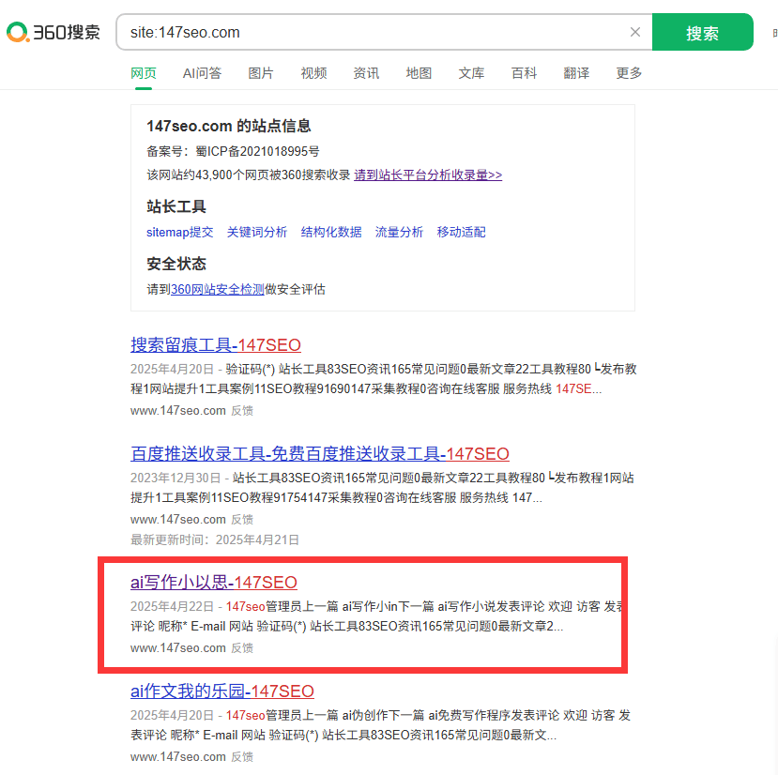778x775 pixels.
Task: Open the 关键词分析 tool link
Action: [257, 232]
